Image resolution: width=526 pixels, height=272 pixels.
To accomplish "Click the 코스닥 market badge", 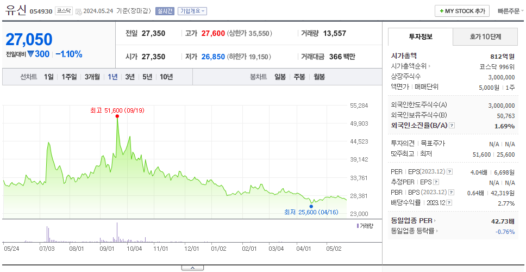I will 64,11.
